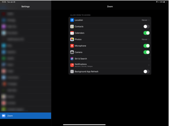Turn off Microphone access switch
Image resolution: width=169 pixels, height=126 pixels.
tap(146, 46)
